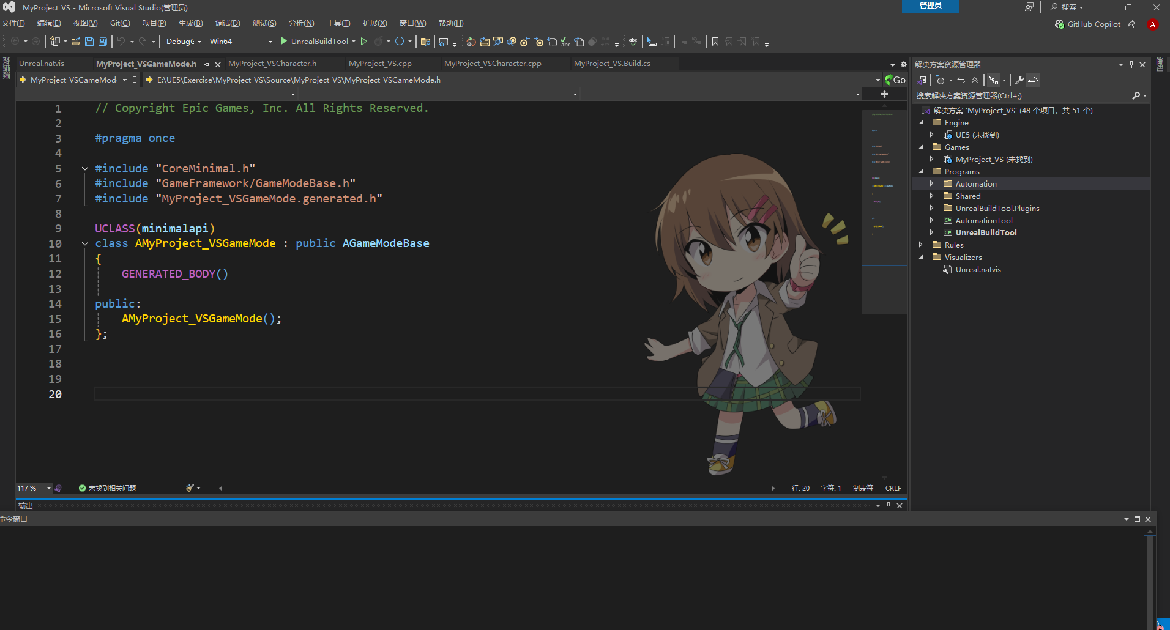Click the line ending CRLF indicator
The height and width of the screenshot is (630, 1170).
pos(893,488)
